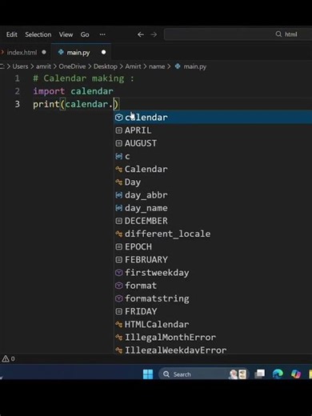Click the Python file icon on main.py tab
This screenshot has height=416, width=312.
coord(61,52)
